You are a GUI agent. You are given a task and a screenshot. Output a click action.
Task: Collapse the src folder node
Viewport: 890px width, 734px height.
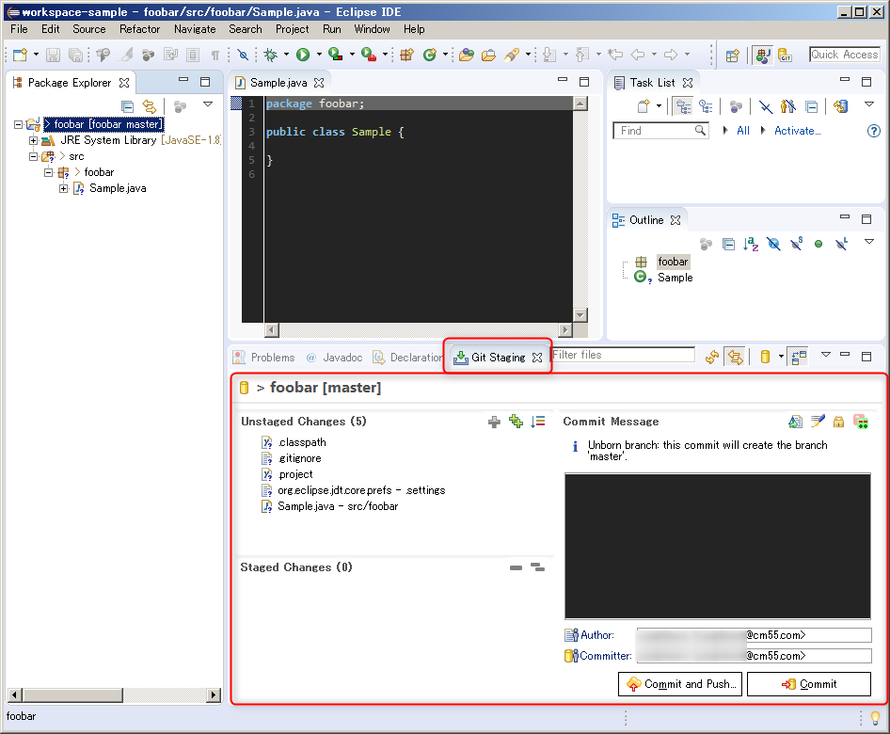34,156
